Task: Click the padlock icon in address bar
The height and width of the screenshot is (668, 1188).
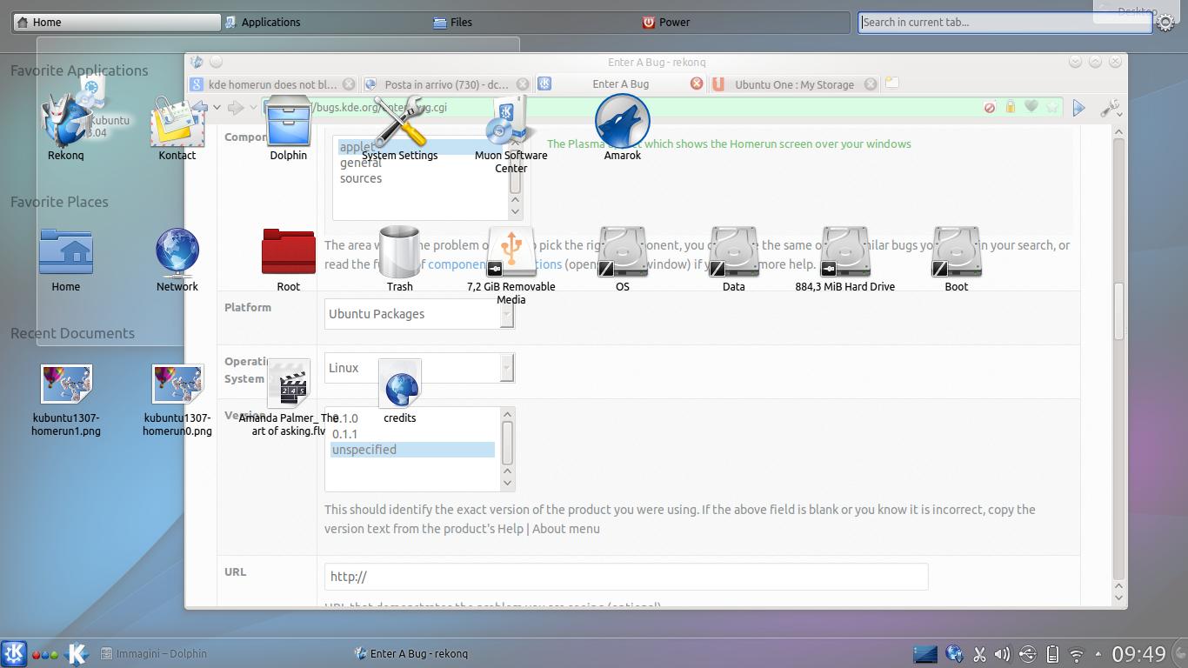Action: pyautogui.click(x=1010, y=107)
